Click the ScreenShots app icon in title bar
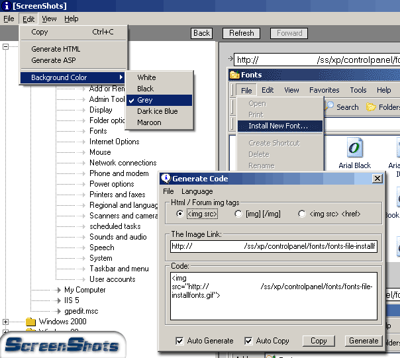Viewport: 400px width, 358px height. point(5,6)
